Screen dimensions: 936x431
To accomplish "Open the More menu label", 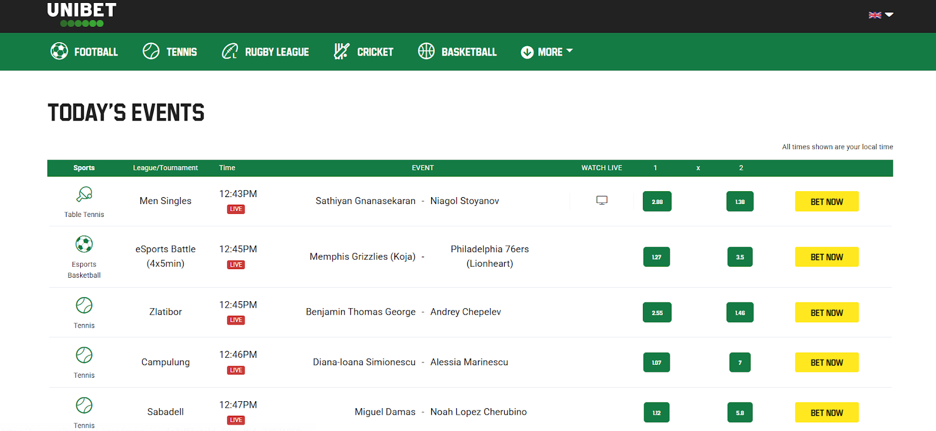I will pyautogui.click(x=550, y=52).
